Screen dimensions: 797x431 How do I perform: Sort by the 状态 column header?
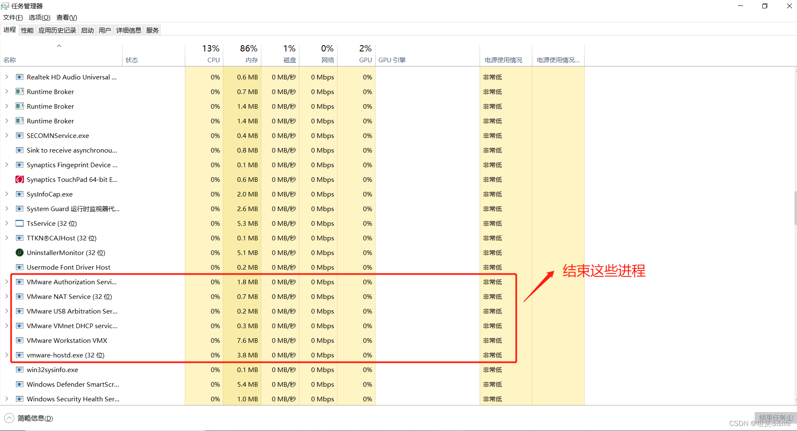[x=153, y=54]
